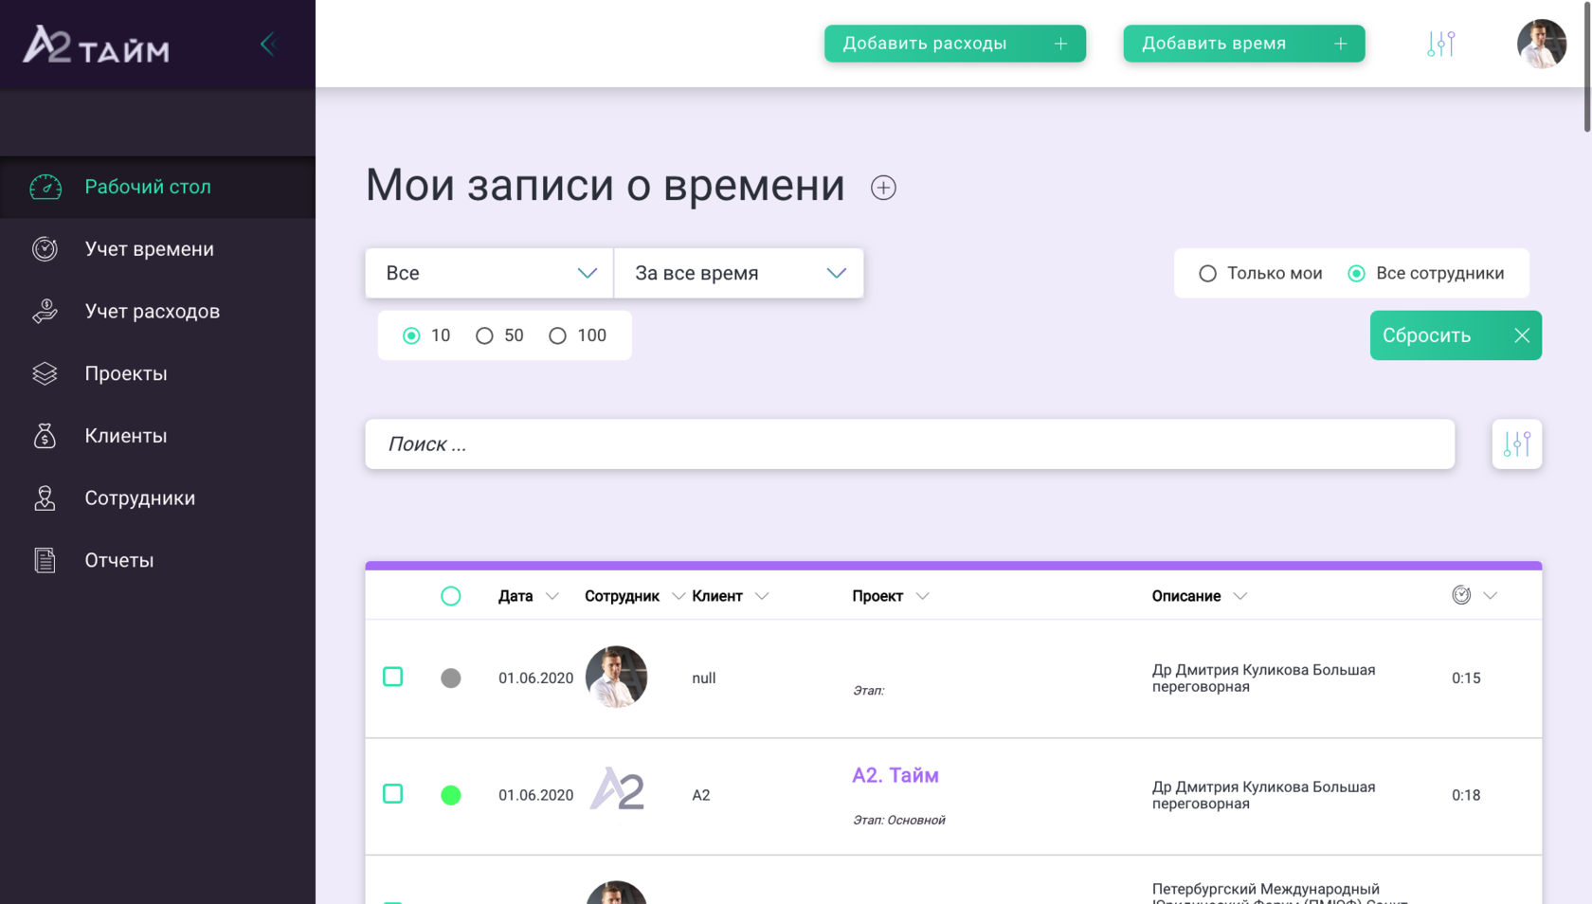Show 10 records per page
This screenshot has height=904, width=1592.
[411, 335]
